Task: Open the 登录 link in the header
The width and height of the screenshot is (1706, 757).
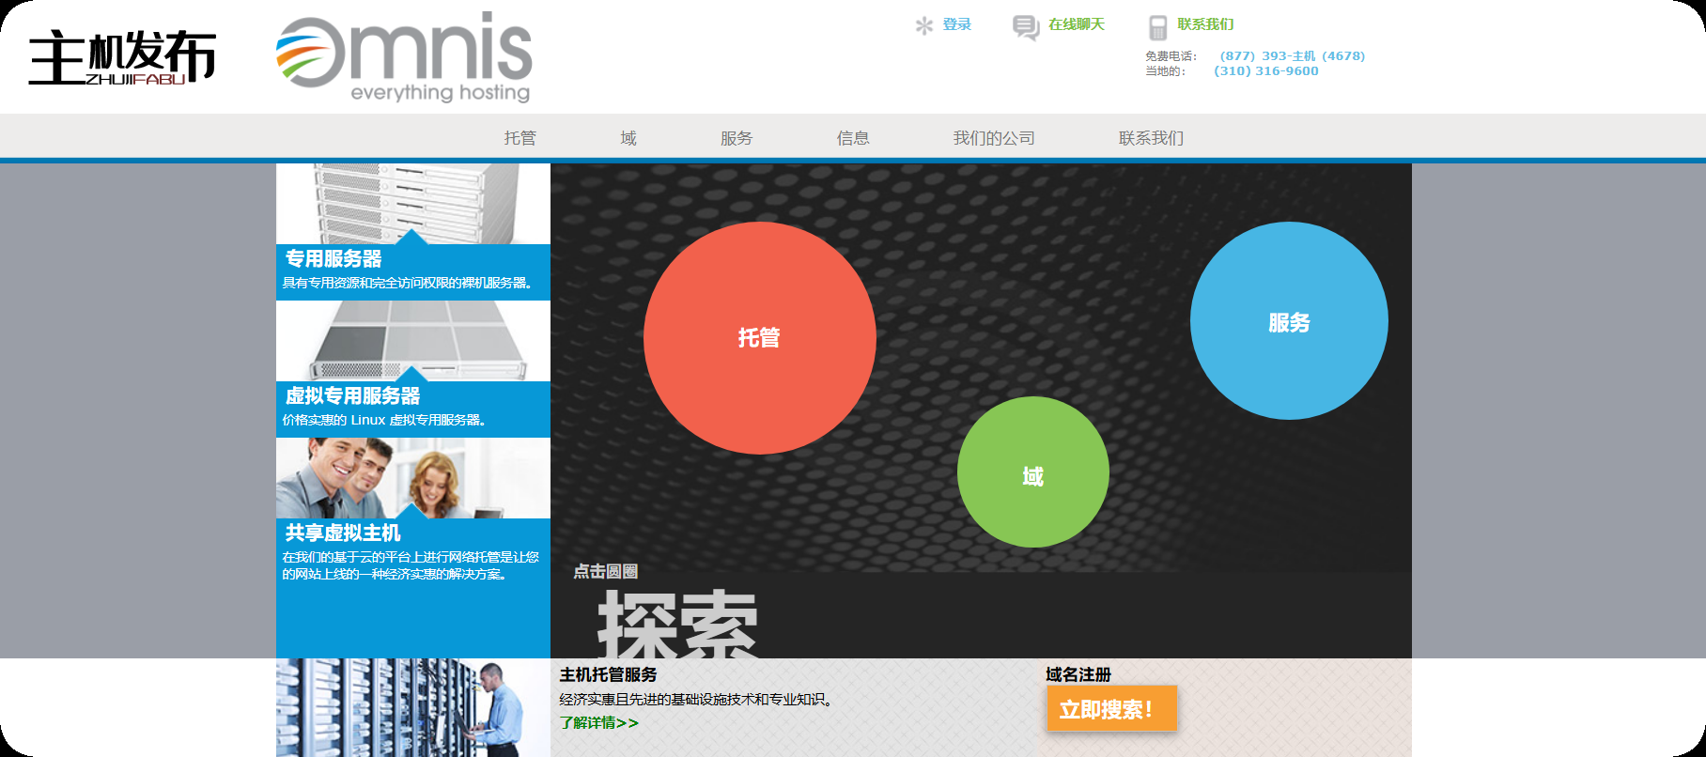Action: coord(957,24)
